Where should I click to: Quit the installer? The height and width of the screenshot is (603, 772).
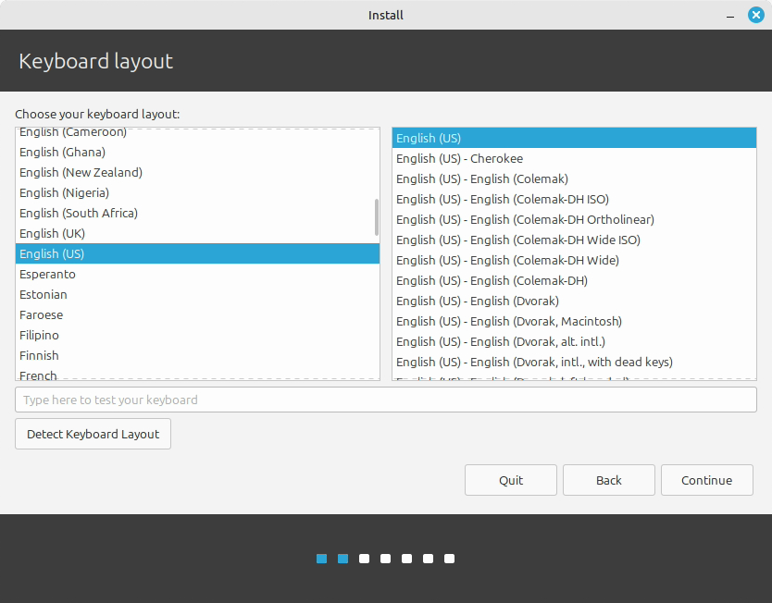[511, 480]
